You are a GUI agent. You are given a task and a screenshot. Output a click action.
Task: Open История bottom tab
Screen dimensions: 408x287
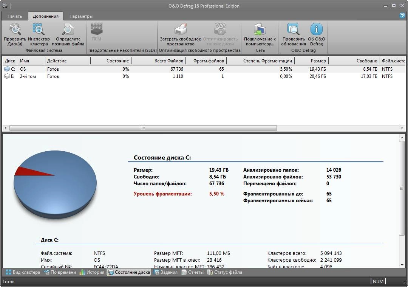(x=92, y=272)
